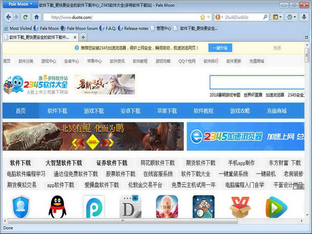Click the blue shield security app icon
Screen dimensions: 312x234
pos(21,207)
